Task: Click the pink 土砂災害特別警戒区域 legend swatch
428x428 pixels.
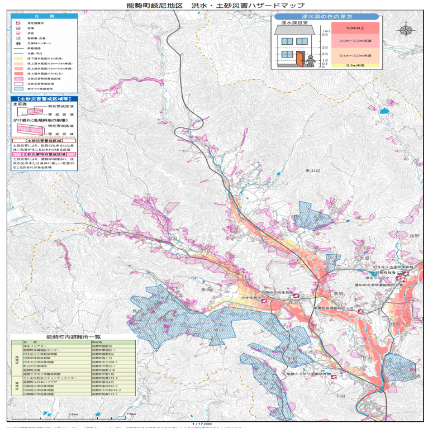Action: click(18, 79)
